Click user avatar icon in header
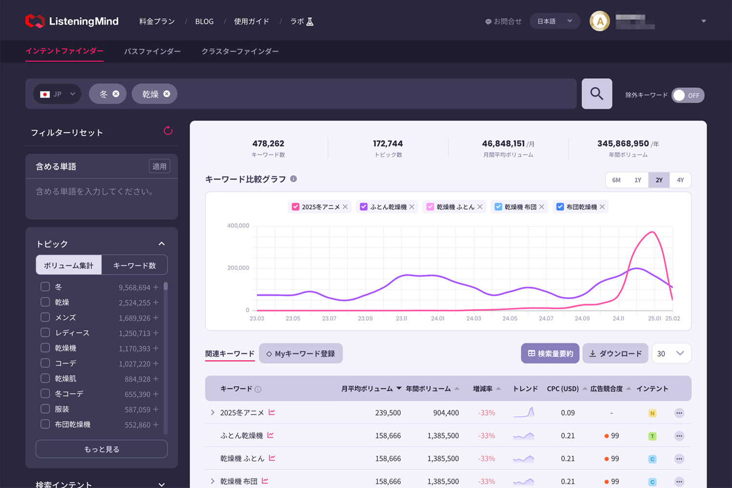Viewport: 732px width, 488px height. [x=599, y=21]
